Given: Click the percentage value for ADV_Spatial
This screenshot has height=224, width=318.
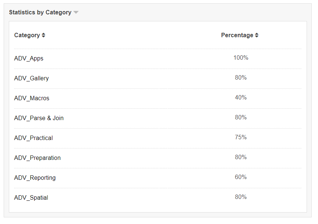Looking at the screenshot, I should click(x=241, y=197).
